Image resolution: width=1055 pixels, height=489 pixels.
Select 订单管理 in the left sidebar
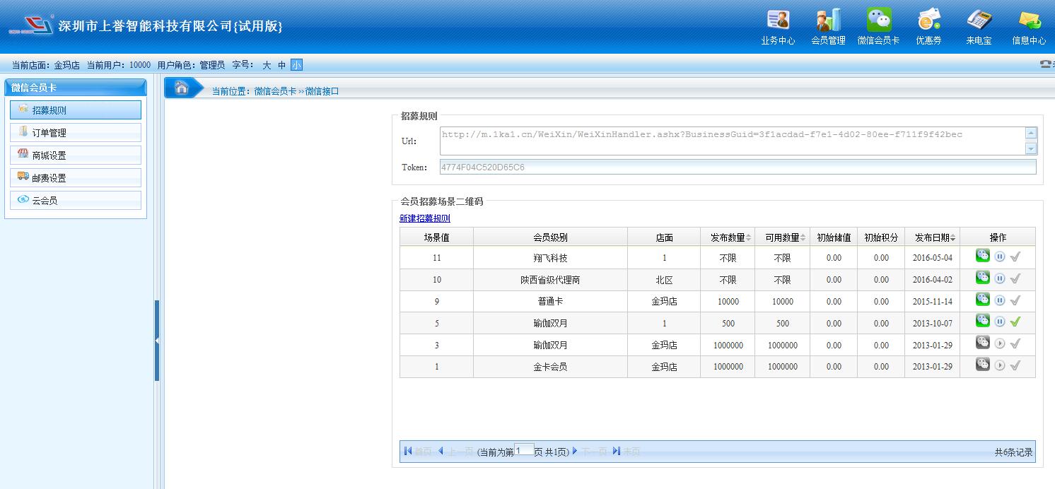coord(76,133)
